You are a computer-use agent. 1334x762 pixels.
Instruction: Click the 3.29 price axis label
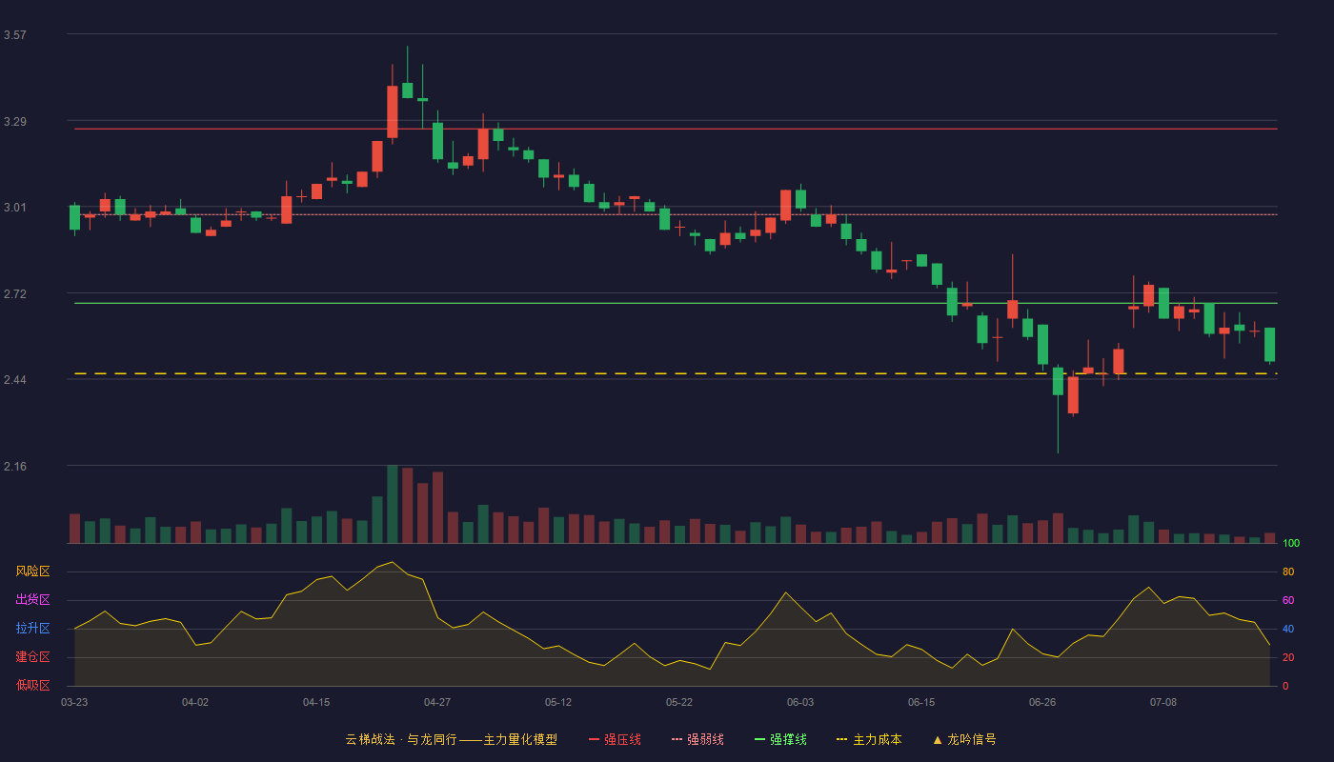(x=15, y=122)
